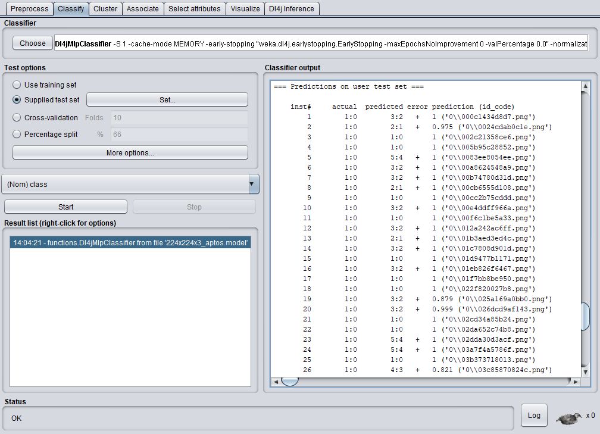
Task: Select Cross-validation radio button
Action: tap(17, 117)
